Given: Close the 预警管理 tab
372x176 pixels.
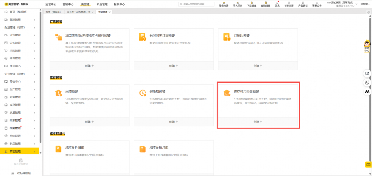Looking at the screenshot, I should point(110,12).
